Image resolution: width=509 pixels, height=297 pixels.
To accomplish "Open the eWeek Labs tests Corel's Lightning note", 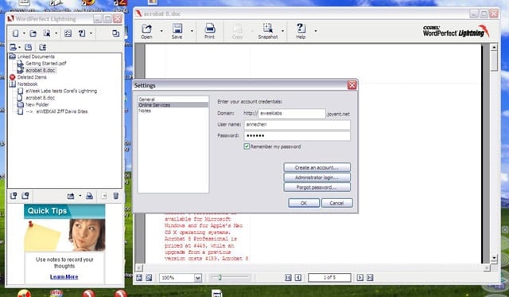I will tap(61, 91).
